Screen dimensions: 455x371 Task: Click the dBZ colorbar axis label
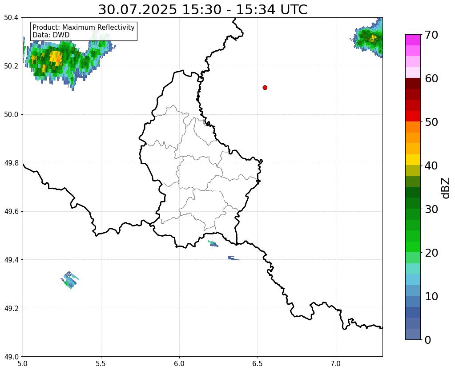click(x=446, y=188)
